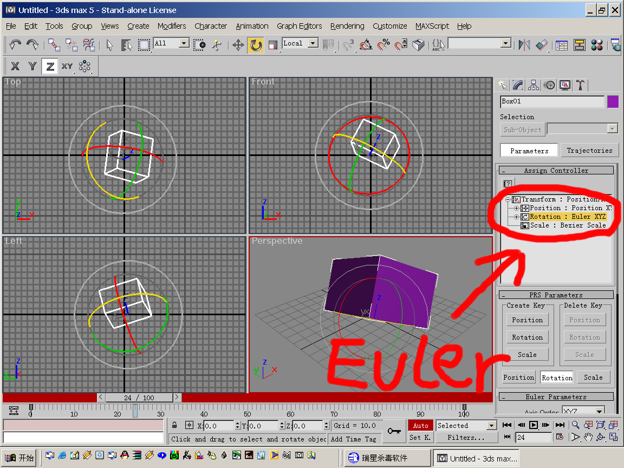Activate the Select and Link tool
This screenshot has height=468, width=624.
pos(54,44)
